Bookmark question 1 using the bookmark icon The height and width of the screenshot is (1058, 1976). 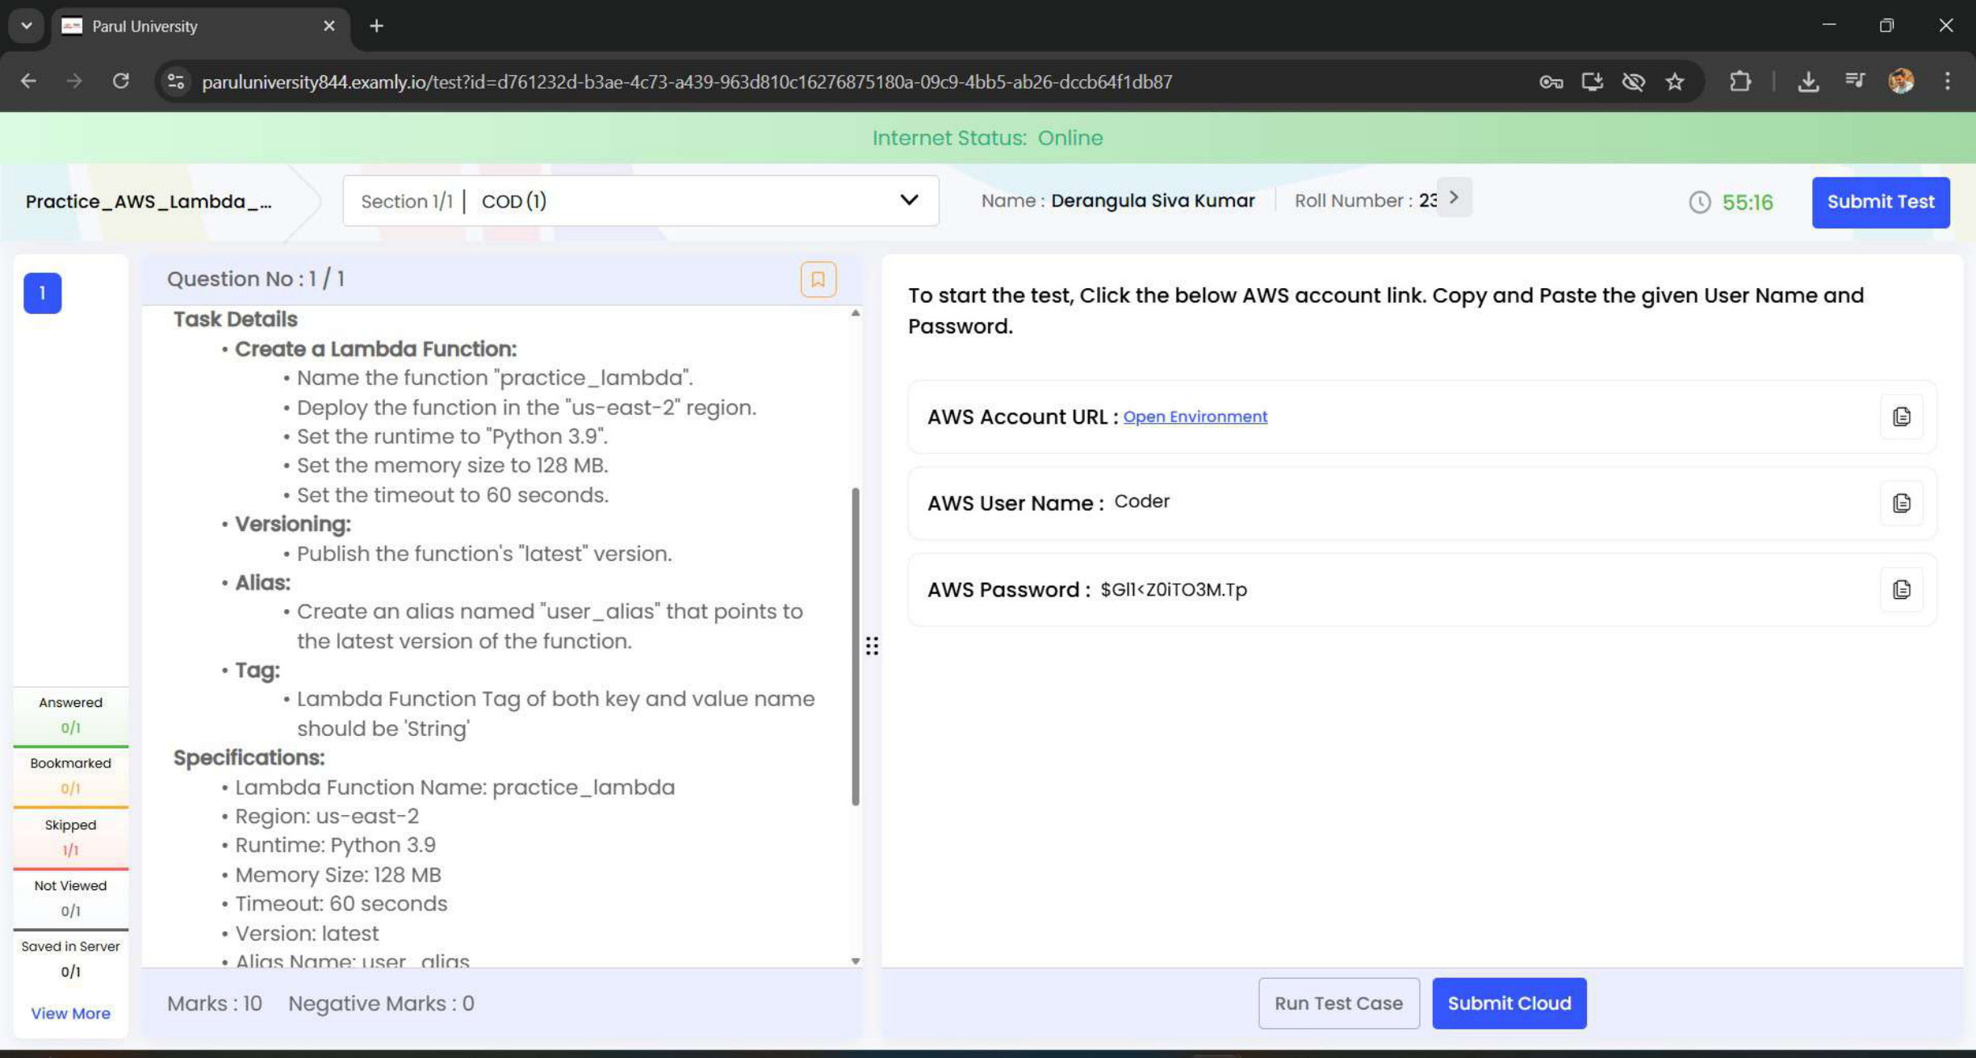click(x=818, y=279)
